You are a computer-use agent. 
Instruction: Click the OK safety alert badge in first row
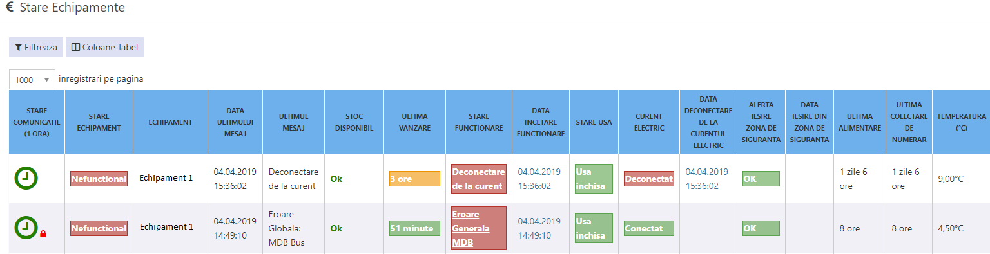click(x=761, y=179)
